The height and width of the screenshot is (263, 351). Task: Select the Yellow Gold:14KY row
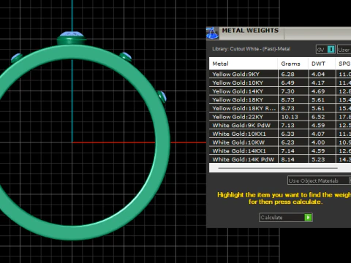point(280,91)
